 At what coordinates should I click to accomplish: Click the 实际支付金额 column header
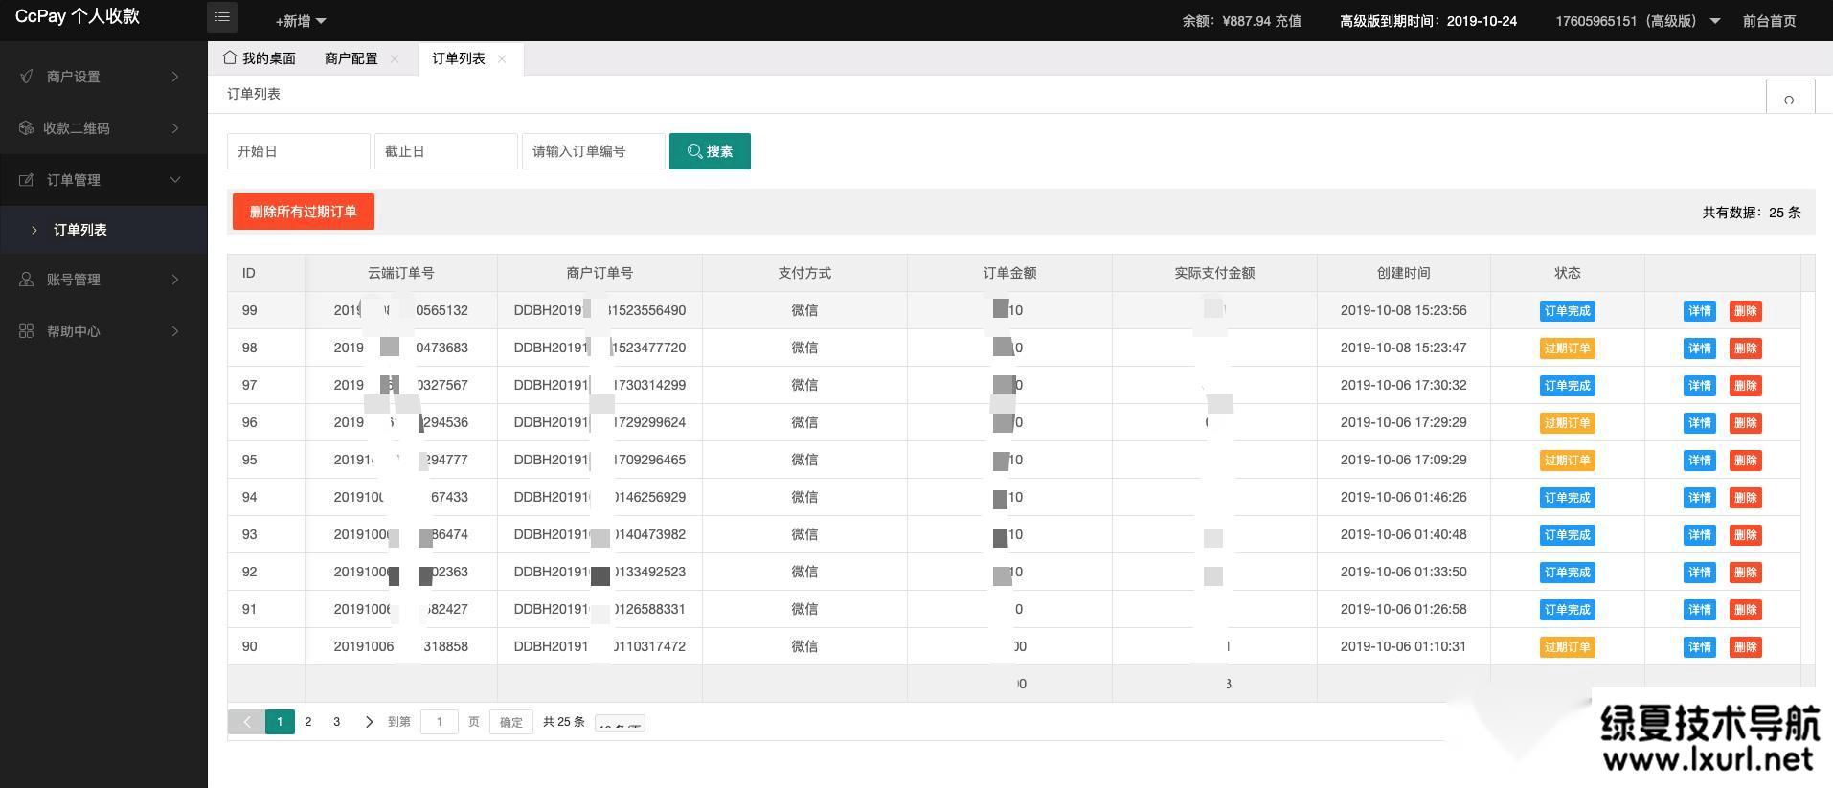tap(1214, 273)
